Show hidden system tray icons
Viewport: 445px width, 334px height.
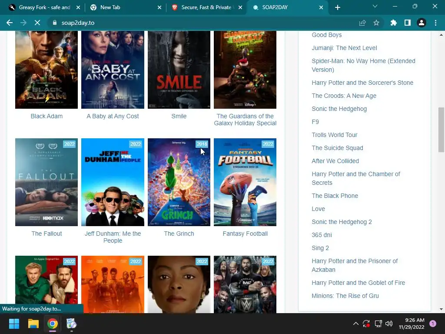[355, 324]
